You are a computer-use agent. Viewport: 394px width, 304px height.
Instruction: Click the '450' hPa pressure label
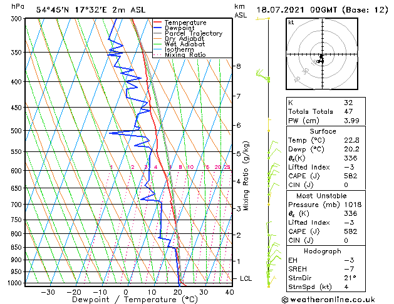[18, 108]
